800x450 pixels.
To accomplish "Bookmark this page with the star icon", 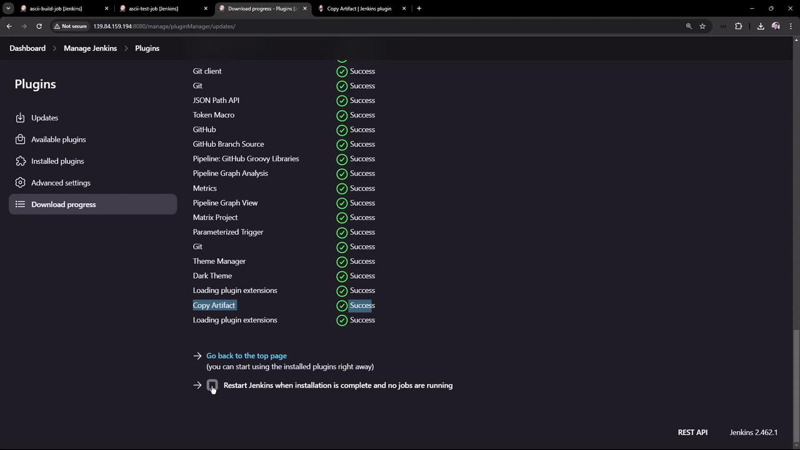I will (x=702, y=26).
